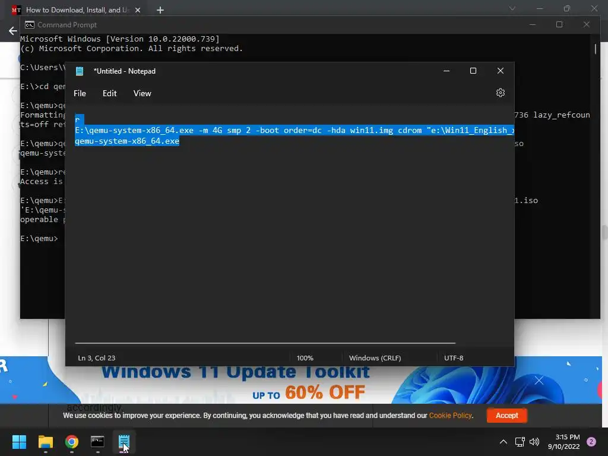Click Windows (CRLF) line ending status

375,358
